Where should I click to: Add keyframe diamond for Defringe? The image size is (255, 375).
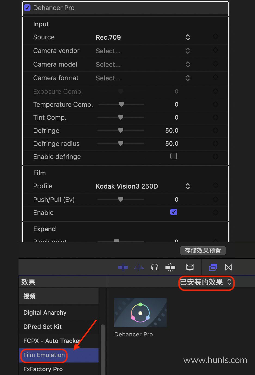(x=216, y=130)
